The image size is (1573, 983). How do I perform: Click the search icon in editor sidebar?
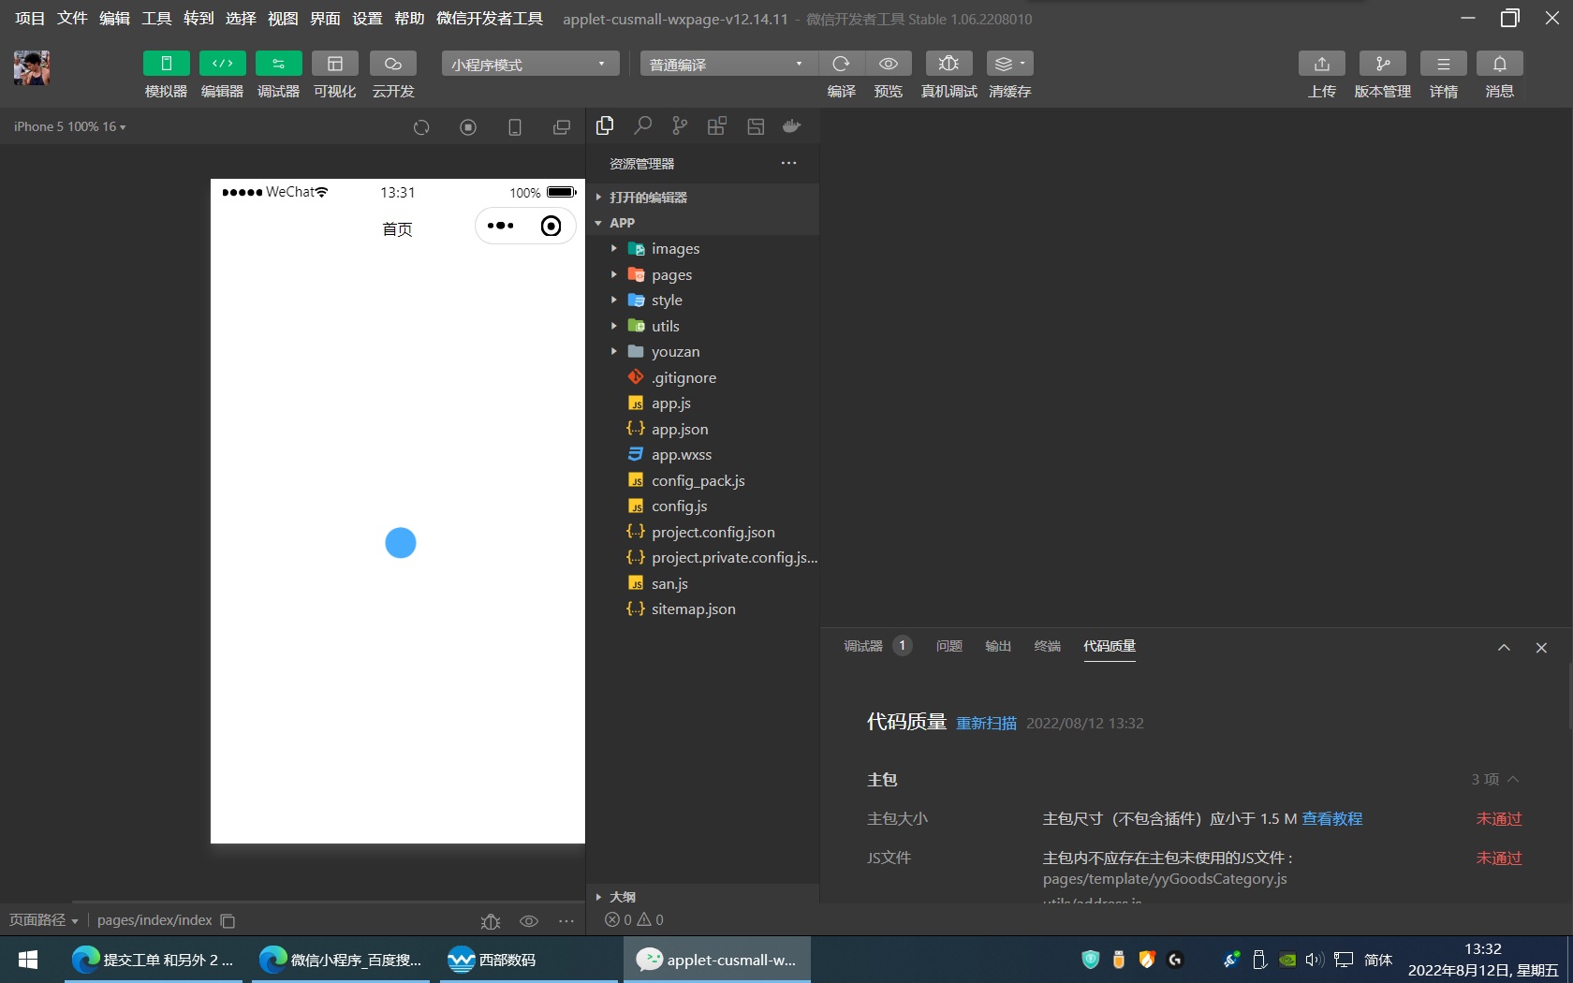[x=642, y=126]
